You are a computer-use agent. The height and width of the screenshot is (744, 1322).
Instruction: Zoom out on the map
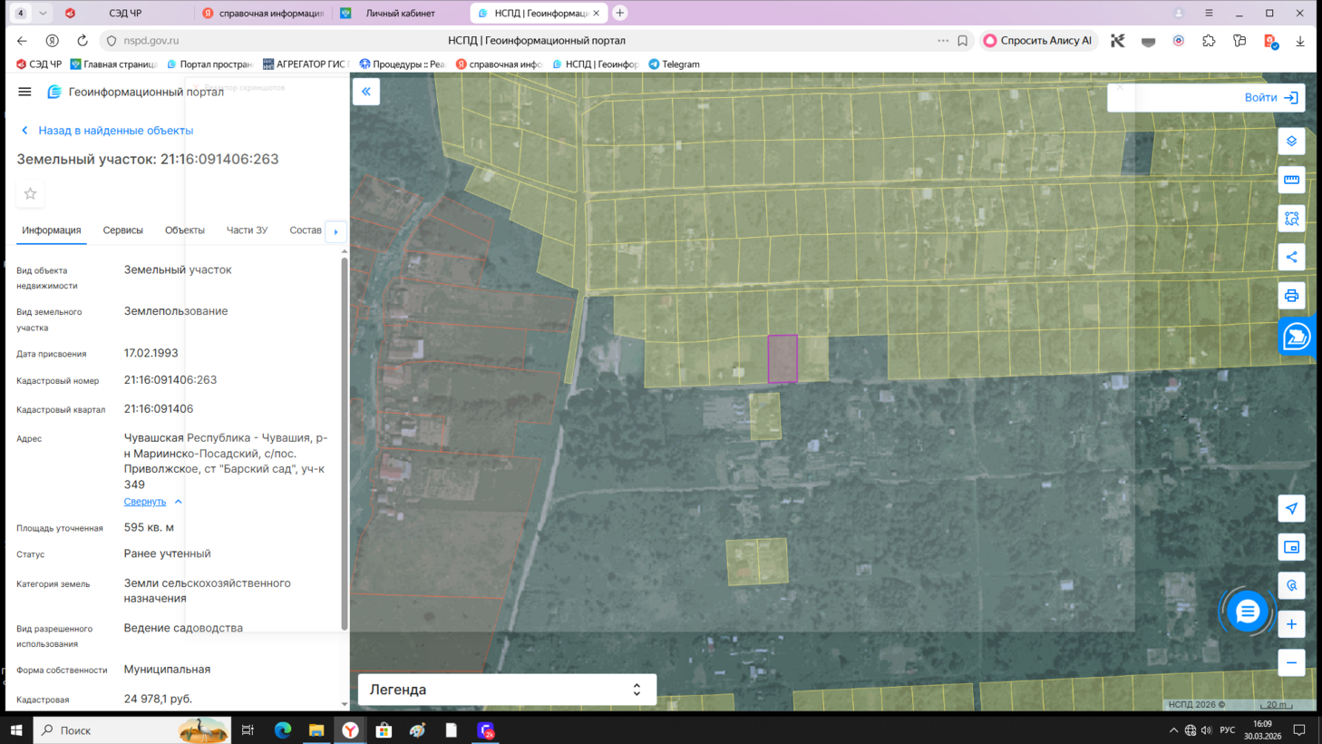[1291, 663]
